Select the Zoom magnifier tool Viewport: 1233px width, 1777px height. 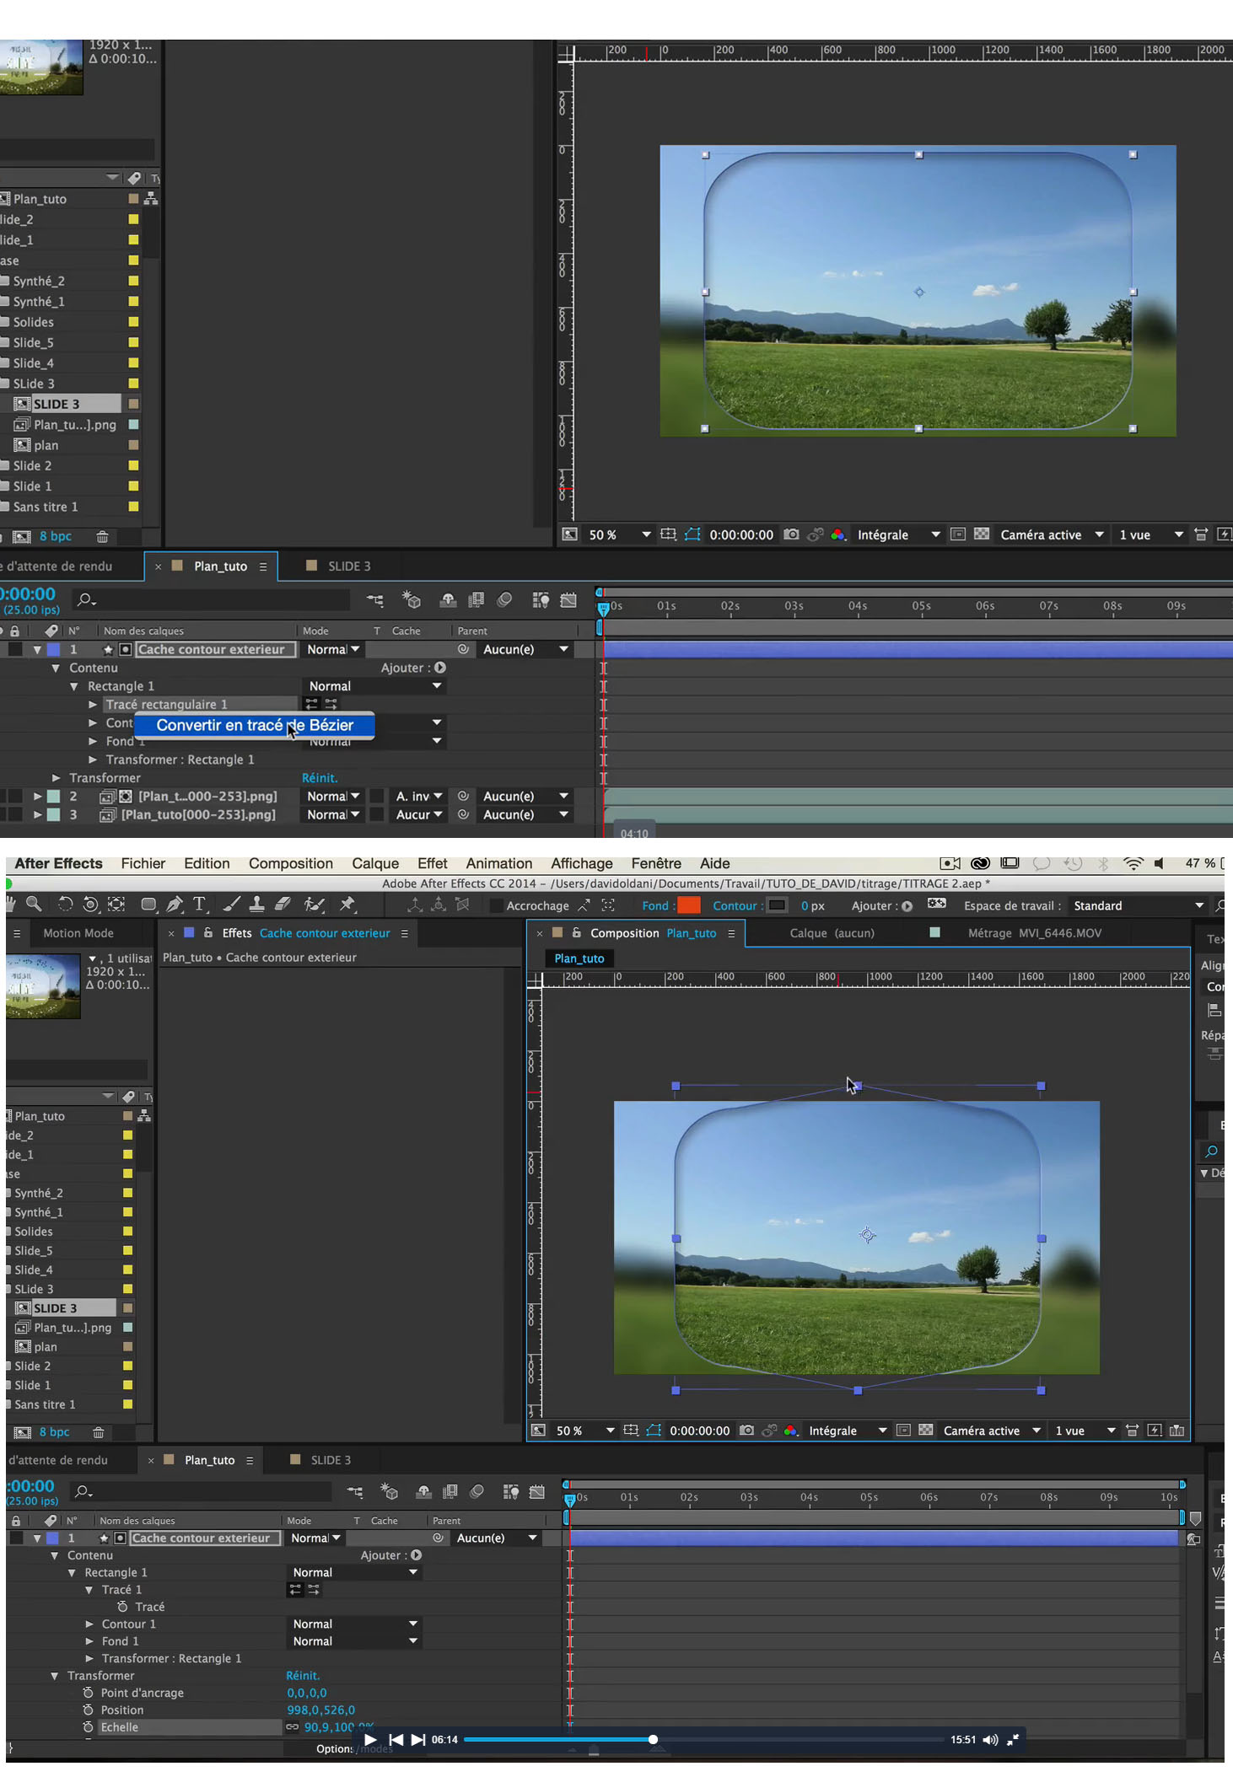[x=34, y=905]
